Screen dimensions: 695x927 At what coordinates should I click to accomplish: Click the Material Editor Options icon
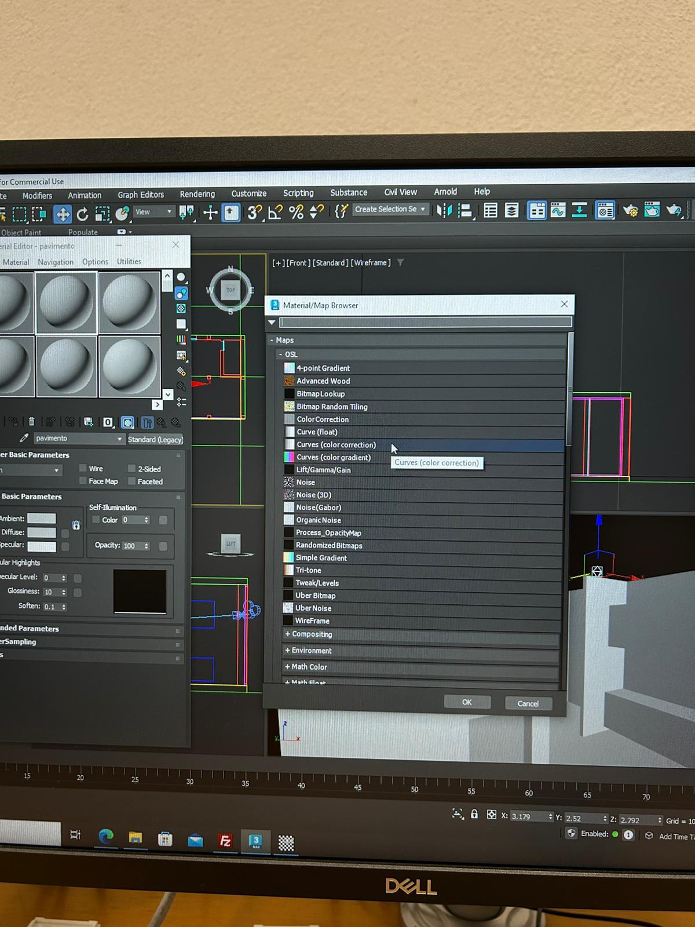pyautogui.click(x=181, y=371)
